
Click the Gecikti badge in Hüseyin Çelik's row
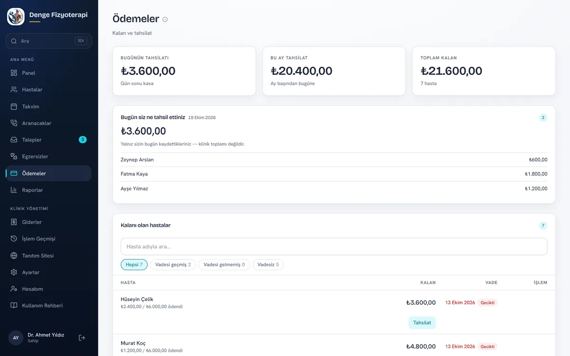tap(487, 302)
